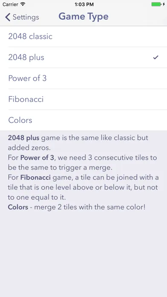Select the Power of 3 game type

[x=83, y=78]
